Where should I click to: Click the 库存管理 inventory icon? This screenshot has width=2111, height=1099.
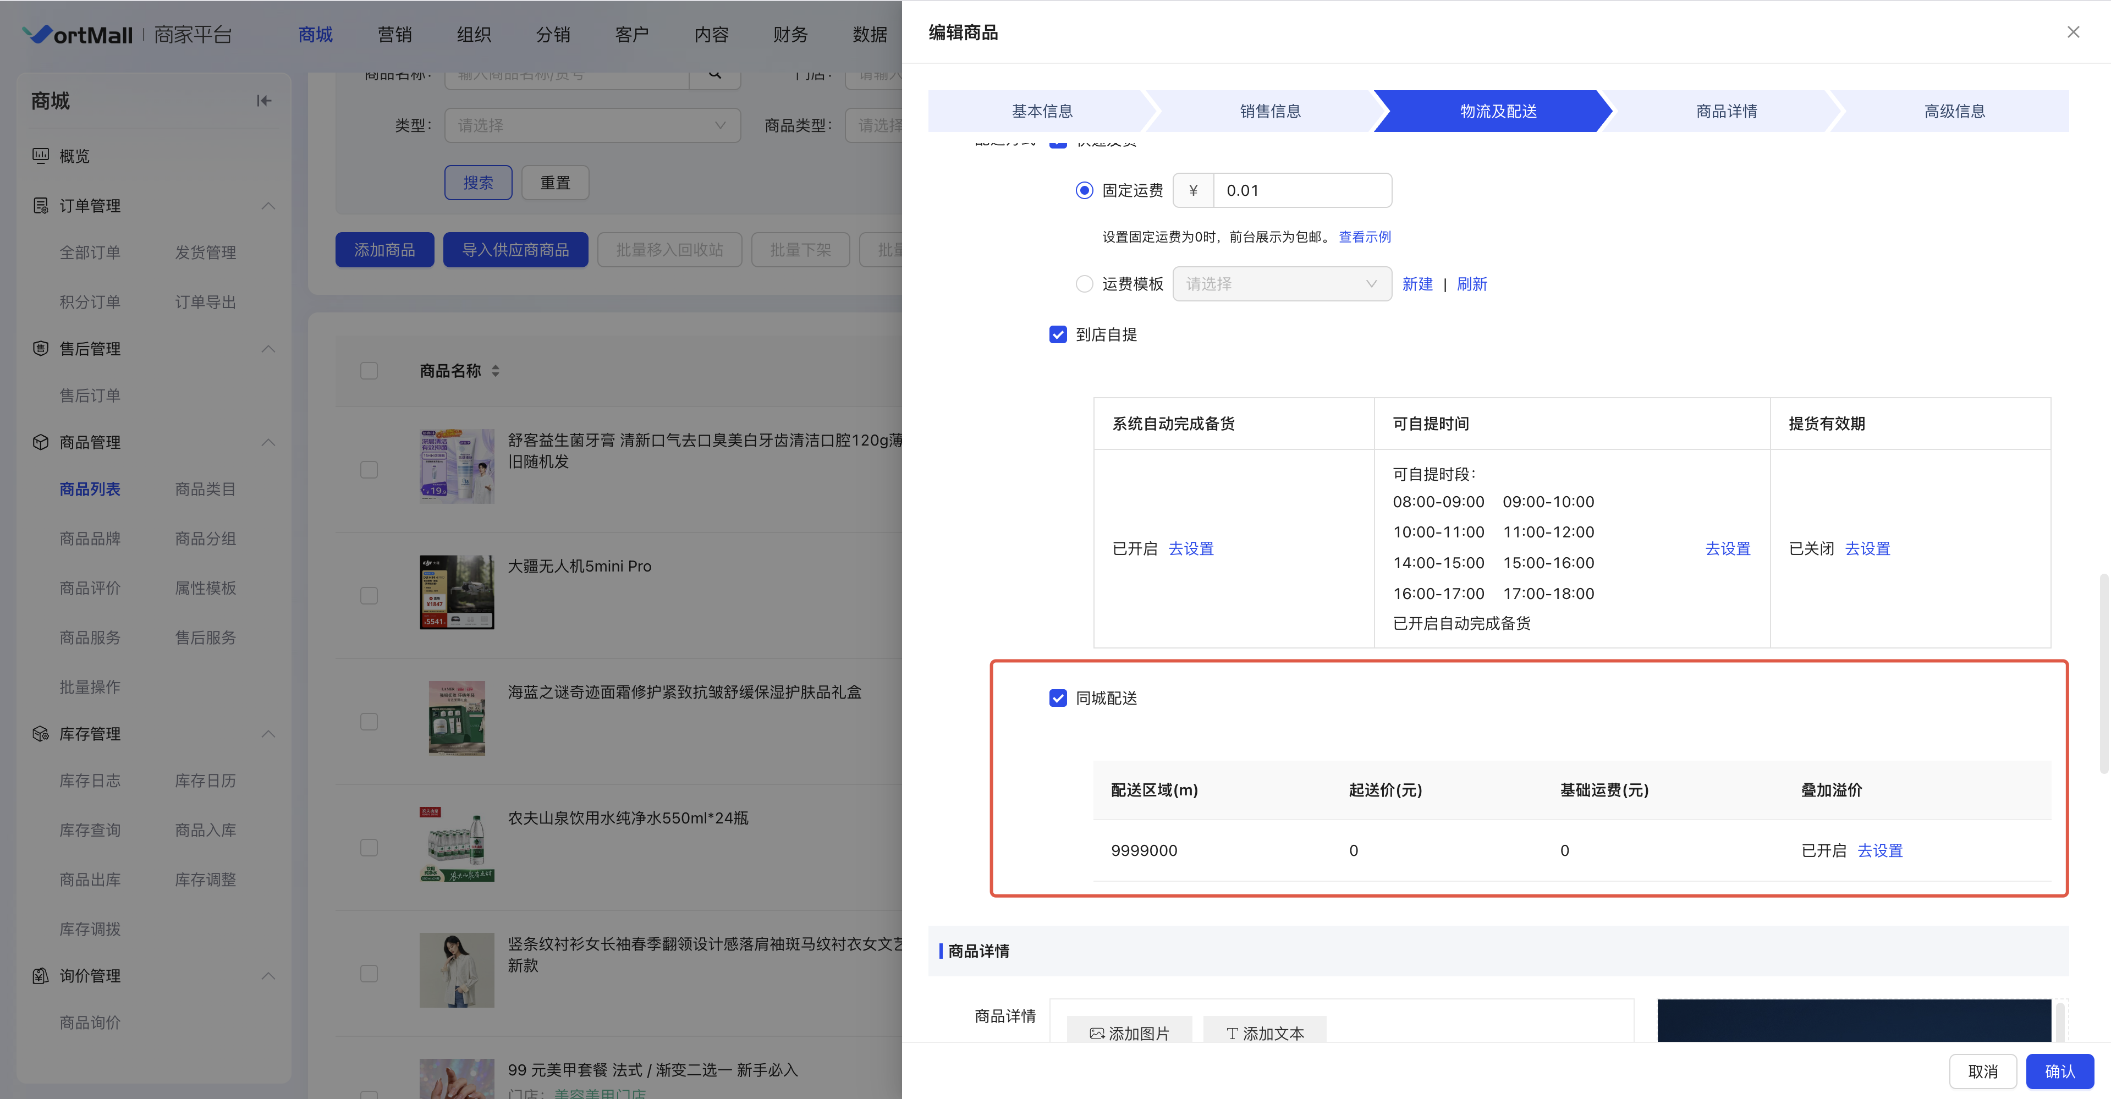[x=40, y=733]
